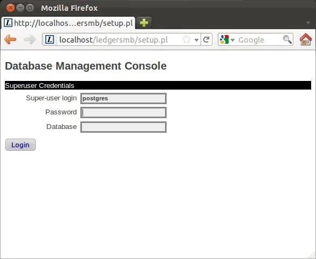Click the grayed-out forward arrow
The image size is (316, 259).
point(30,39)
